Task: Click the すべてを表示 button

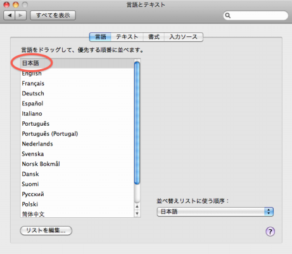Action: pyautogui.click(x=53, y=15)
